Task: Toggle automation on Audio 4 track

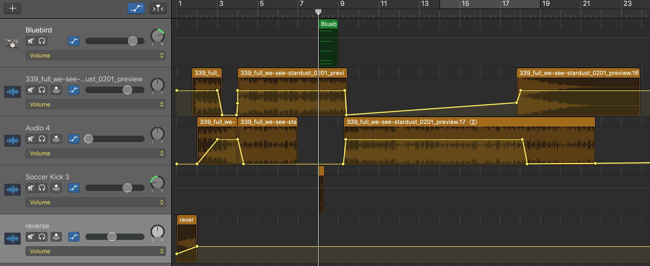Action: pyautogui.click(x=74, y=139)
